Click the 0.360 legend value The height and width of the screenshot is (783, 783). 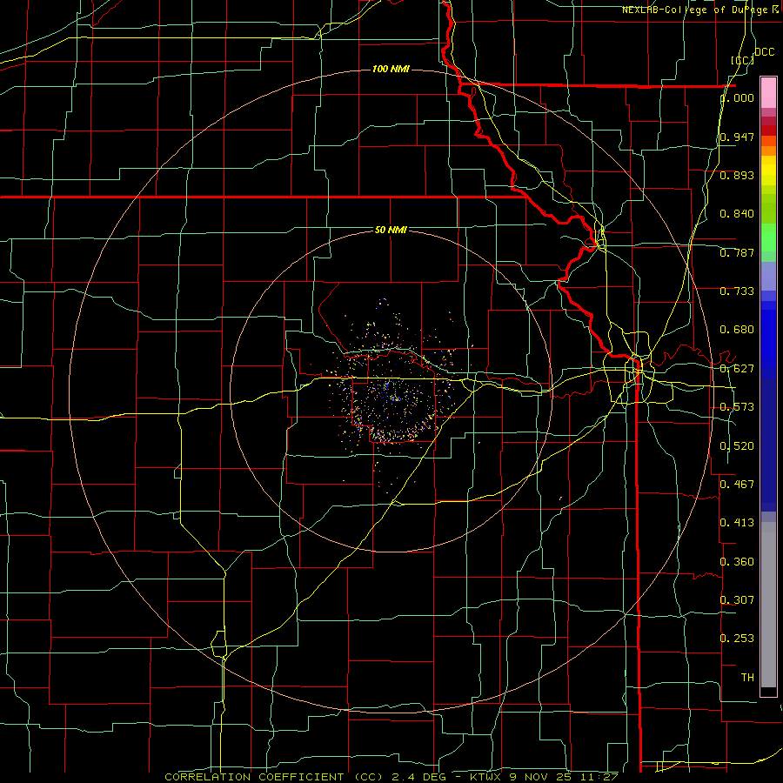[x=737, y=562]
